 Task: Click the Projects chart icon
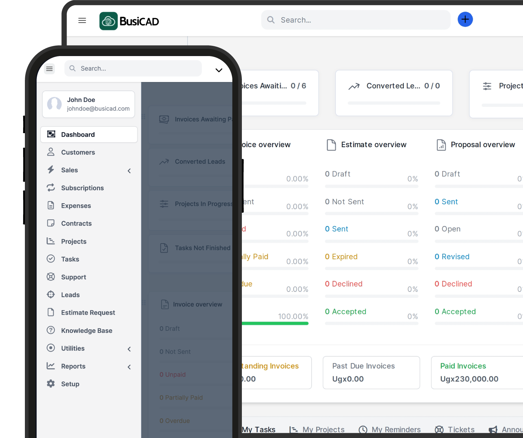(51, 241)
